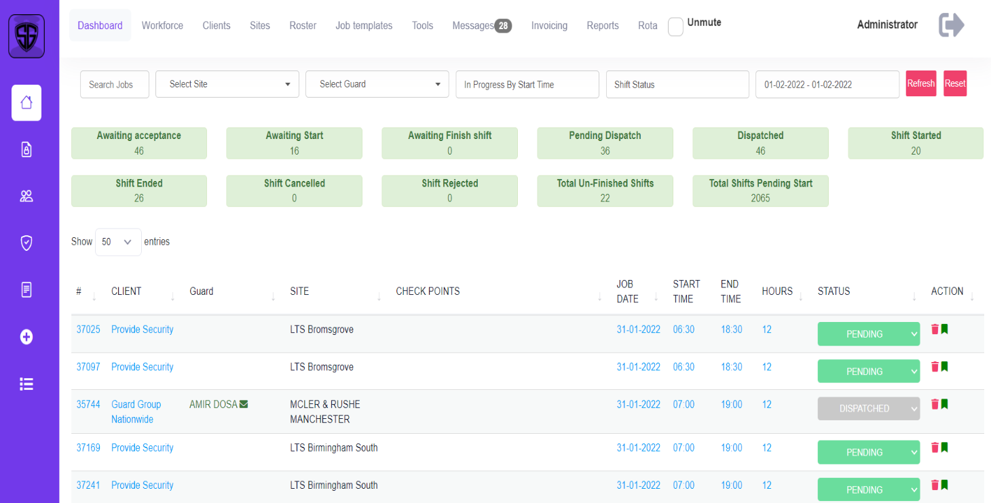The width and height of the screenshot is (991, 503).
Task: Click the SG shield logo
Action: (x=26, y=37)
